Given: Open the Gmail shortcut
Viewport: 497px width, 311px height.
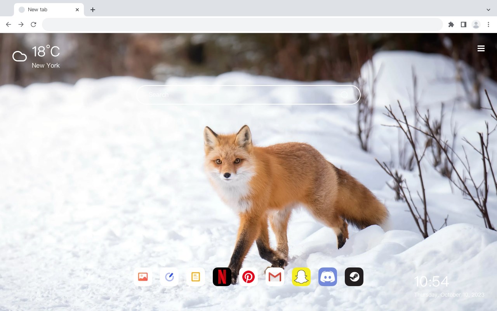Looking at the screenshot, I should [275, 277].
